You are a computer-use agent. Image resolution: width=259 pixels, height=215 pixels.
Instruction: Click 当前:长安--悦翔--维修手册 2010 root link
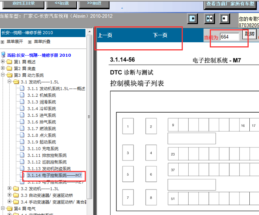tap(39, 55)
